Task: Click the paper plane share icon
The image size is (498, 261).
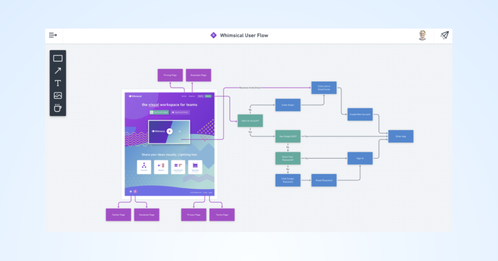Action: (444, 35)
